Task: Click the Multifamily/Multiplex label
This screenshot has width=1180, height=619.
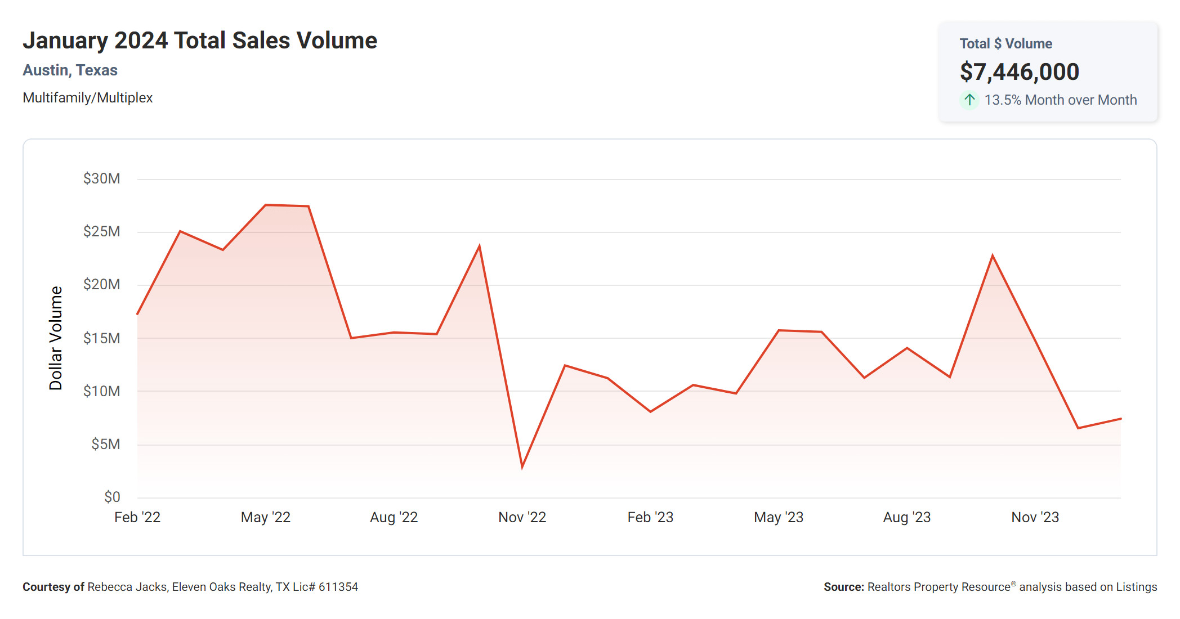Action: 87,98
